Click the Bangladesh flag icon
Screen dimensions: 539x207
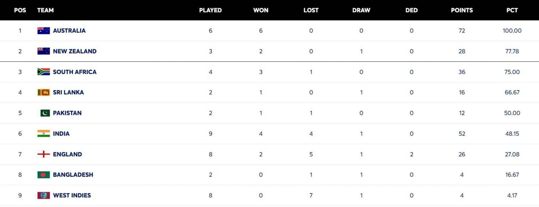click(x=44, y=175)
